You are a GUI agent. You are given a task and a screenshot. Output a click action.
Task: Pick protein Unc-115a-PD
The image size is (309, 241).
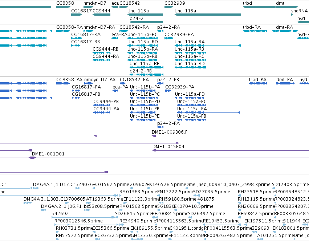190,98
